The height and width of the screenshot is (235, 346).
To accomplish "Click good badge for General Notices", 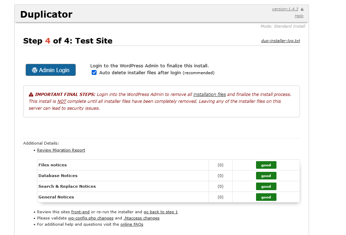I will (x=266, y=197).
